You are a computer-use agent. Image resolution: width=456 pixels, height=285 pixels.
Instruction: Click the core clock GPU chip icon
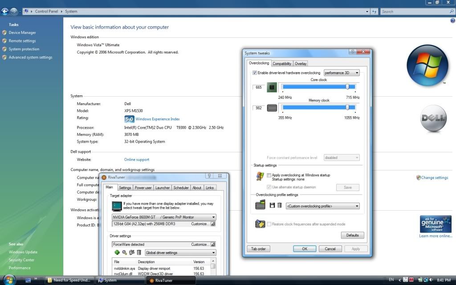272,87
